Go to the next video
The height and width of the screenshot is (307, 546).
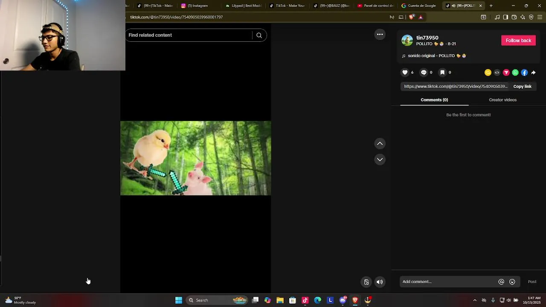[380, 159]
